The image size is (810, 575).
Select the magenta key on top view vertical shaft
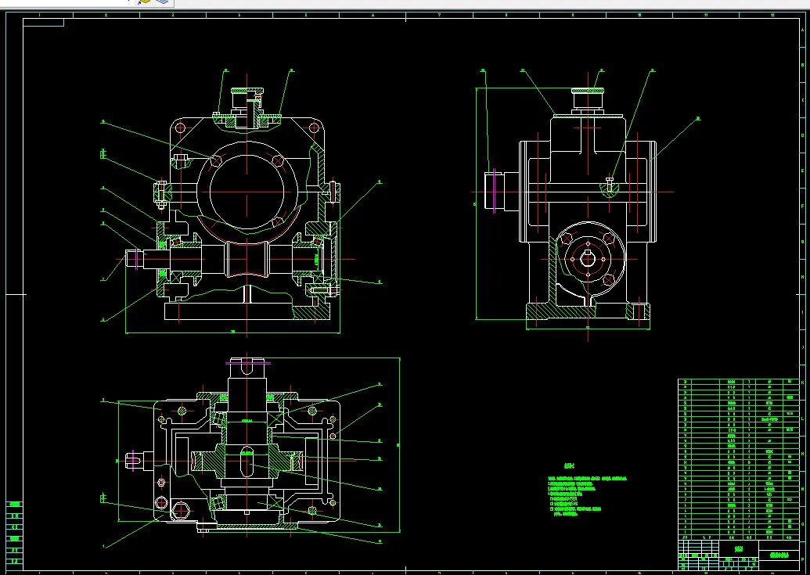point(247,363)
